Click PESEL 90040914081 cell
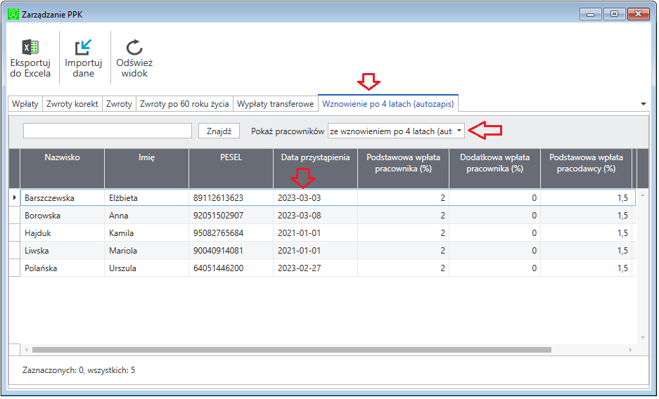The width and height of the screenshot is (659, 399). click(x=231, y=251)
